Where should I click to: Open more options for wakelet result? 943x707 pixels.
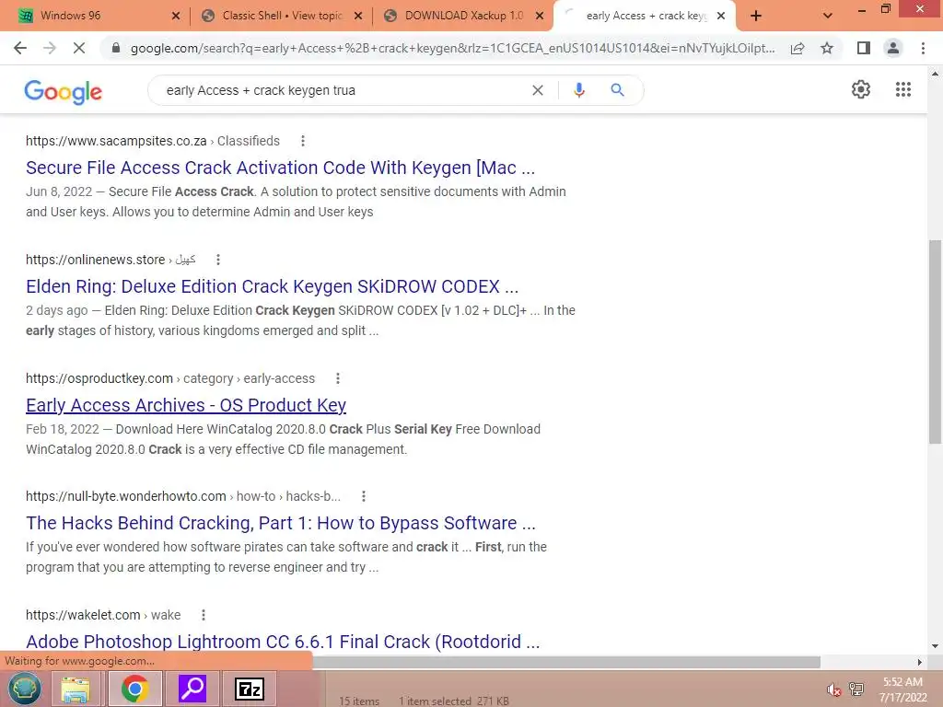204,615
